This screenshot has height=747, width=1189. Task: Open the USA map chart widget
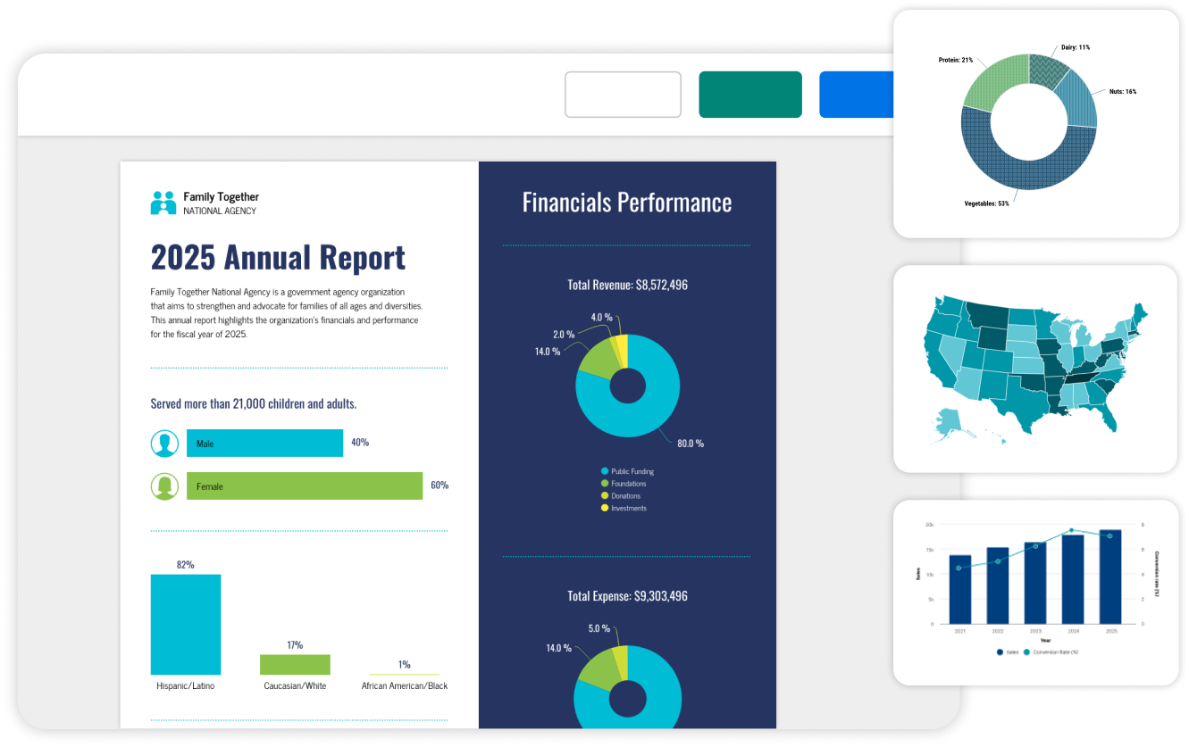pos(1034,366)
